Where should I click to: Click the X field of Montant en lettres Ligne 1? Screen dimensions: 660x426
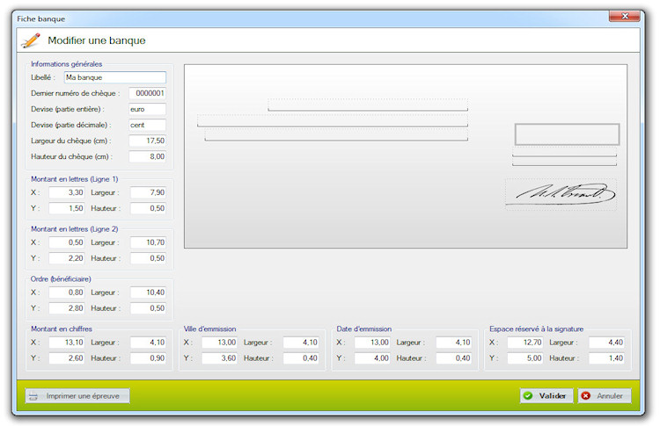point(67,192)
